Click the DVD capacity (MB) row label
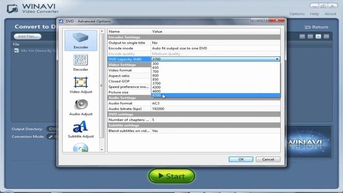 [129, 59]
